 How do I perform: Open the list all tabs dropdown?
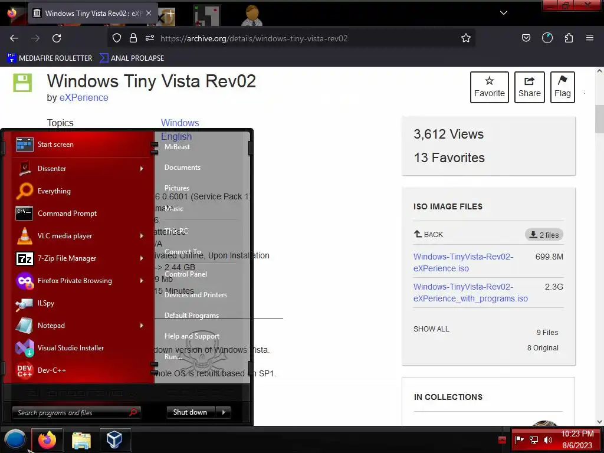(504, 13)
